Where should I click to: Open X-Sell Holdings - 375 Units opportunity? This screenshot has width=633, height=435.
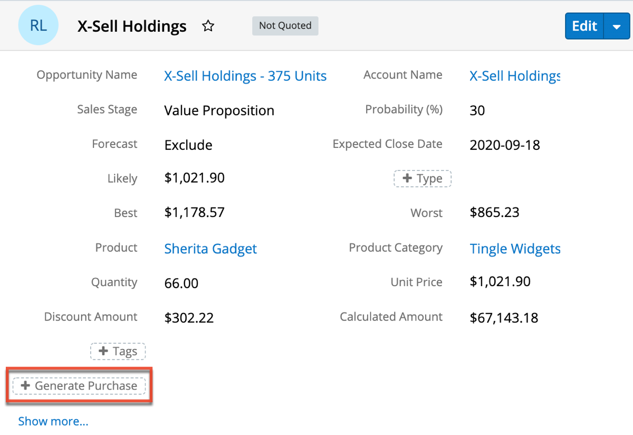pyautogui.click(x=245, y=76)
